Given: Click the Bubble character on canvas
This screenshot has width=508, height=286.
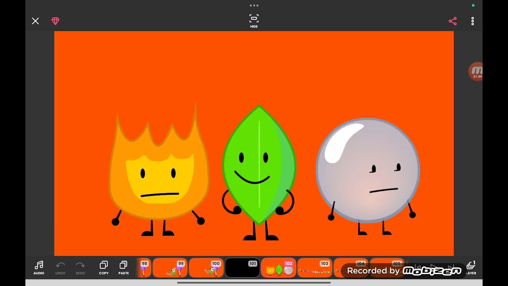Looking at the screenshot, I should pyautogui.click(x=368, y=177).
